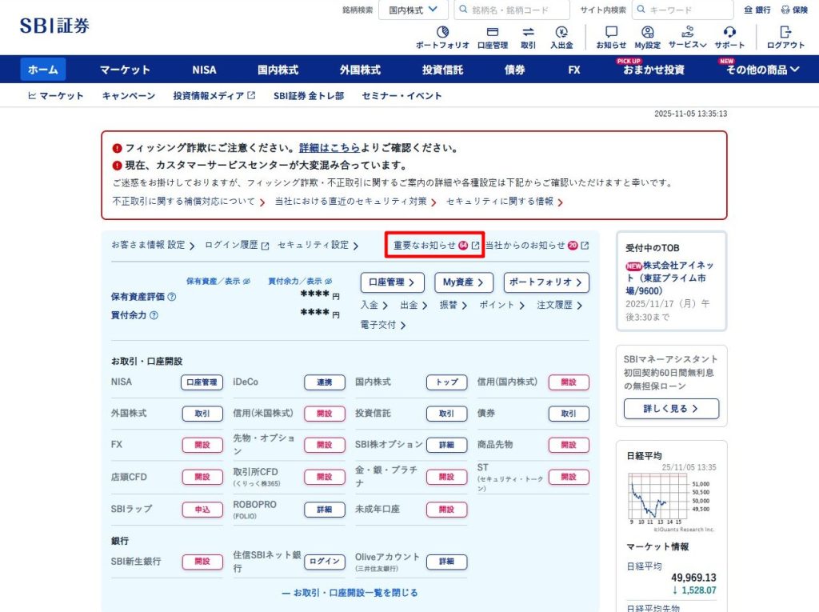Click the 口座管理 account management icon

(492, 33)
